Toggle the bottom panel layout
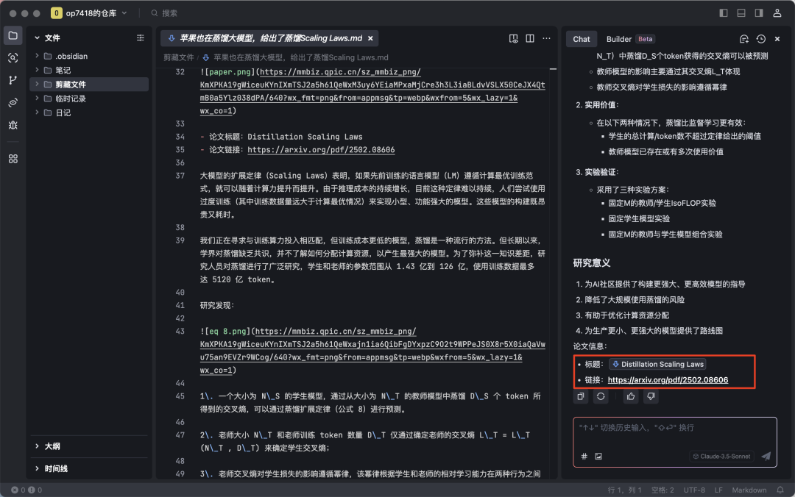Image resolution: width=795 pixels, height=497 pixels. click(741, 13)
